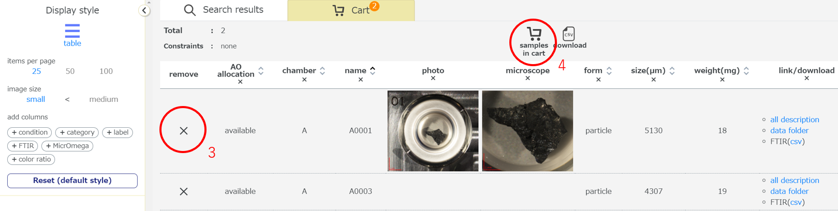Open the A0001 microscope image thumbnail

[527, 131]
